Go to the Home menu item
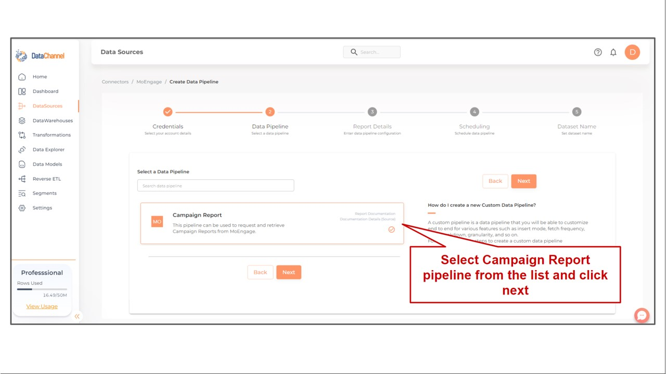 40,77
